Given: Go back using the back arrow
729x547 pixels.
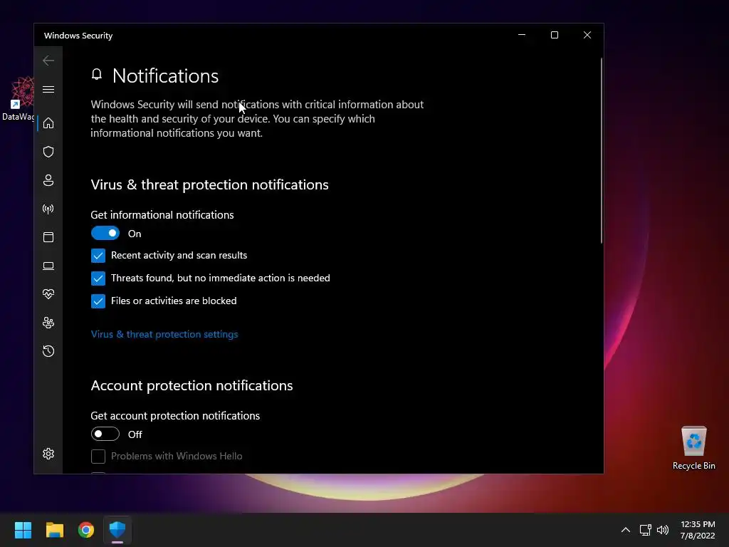Looking at the screenshot, I should 48,61.
